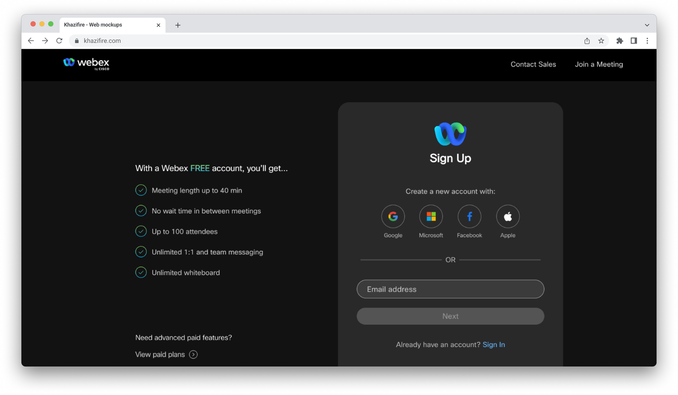Go forward with the browser forward arrow
This screenshot has height=395, width=678.
pyautogui.click(x=45, y=41)
